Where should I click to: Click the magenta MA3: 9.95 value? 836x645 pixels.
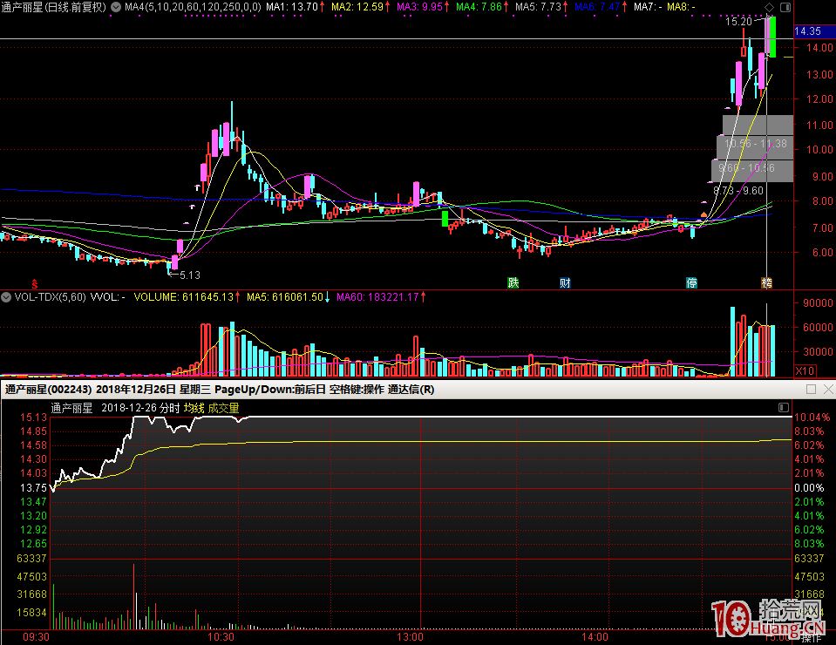pyautogui.click(x=419, y=7)
